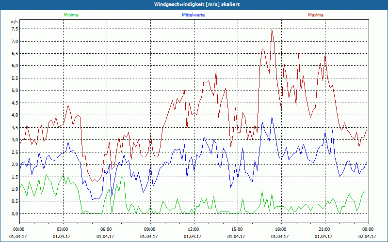The height and width of the screenshot is (242, 388).
Task: Select the blue 'Mittelwerte' legend label
Action: [193, 15]
